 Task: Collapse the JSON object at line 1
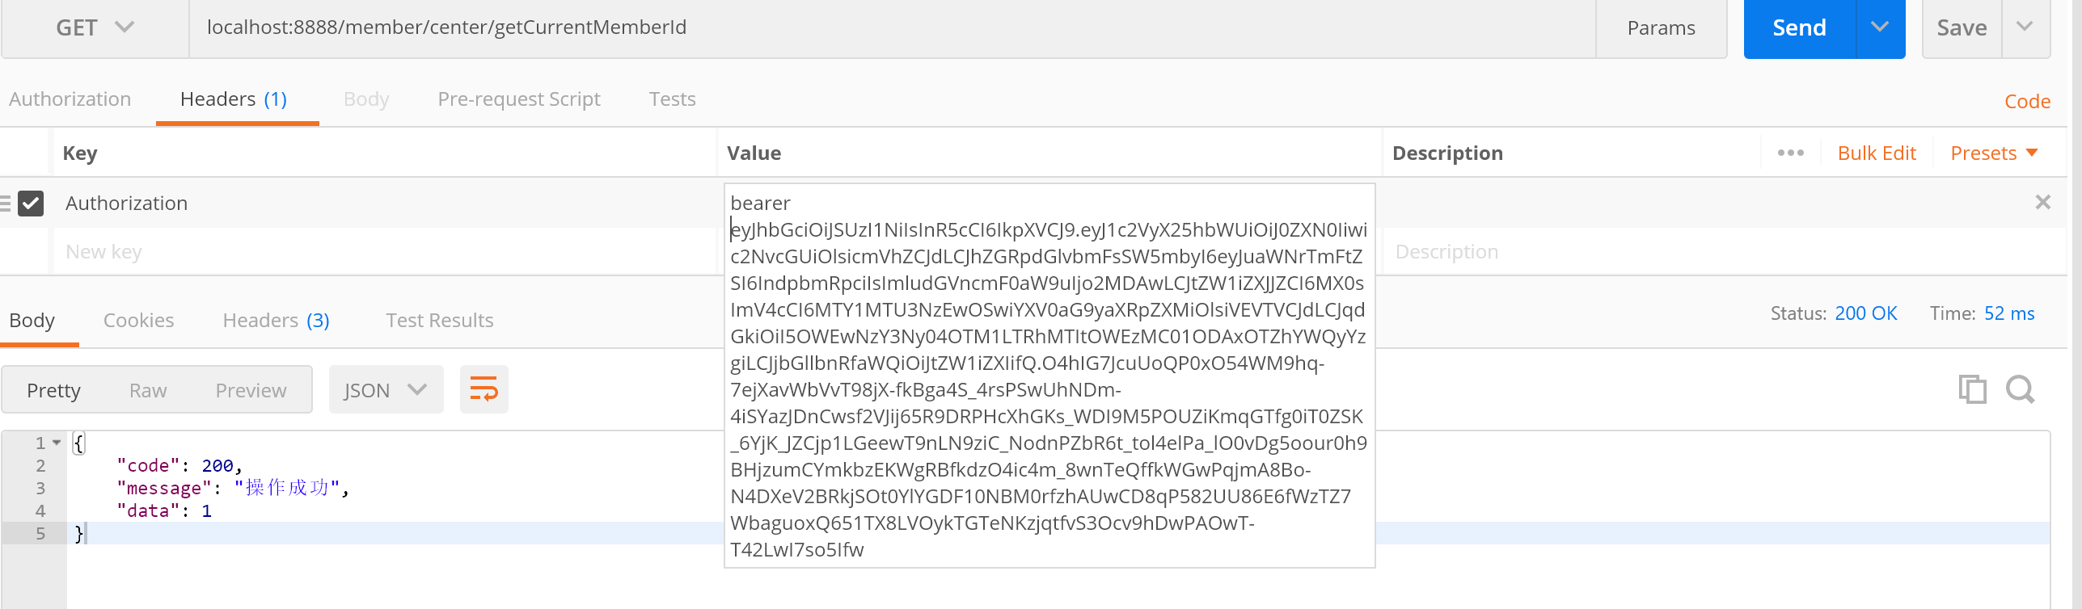pyautogui.click(x=57, y=443)
